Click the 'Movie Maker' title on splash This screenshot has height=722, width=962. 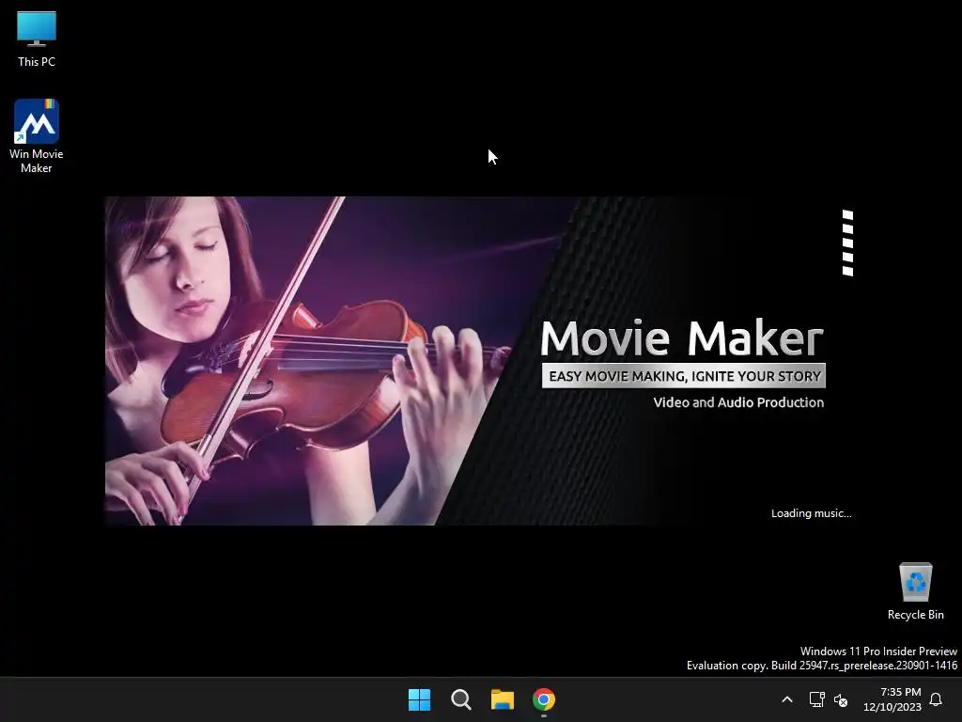682,337
